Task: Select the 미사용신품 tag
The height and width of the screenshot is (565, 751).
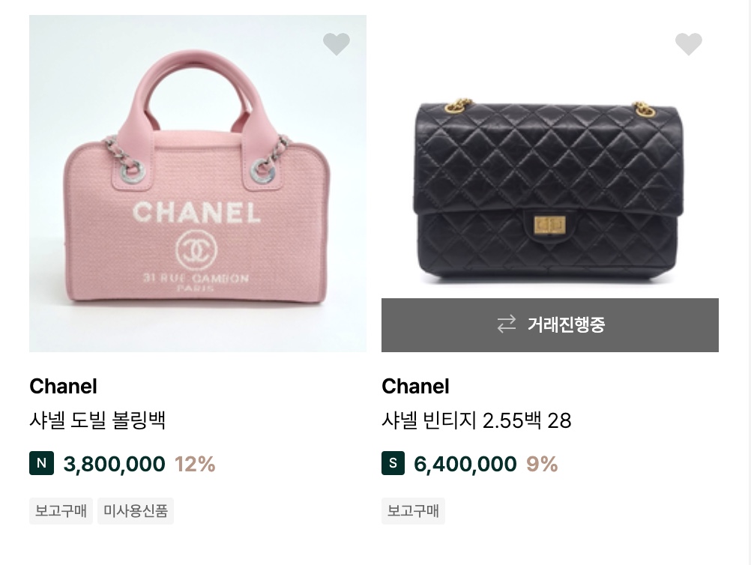Action: point(136,511)
